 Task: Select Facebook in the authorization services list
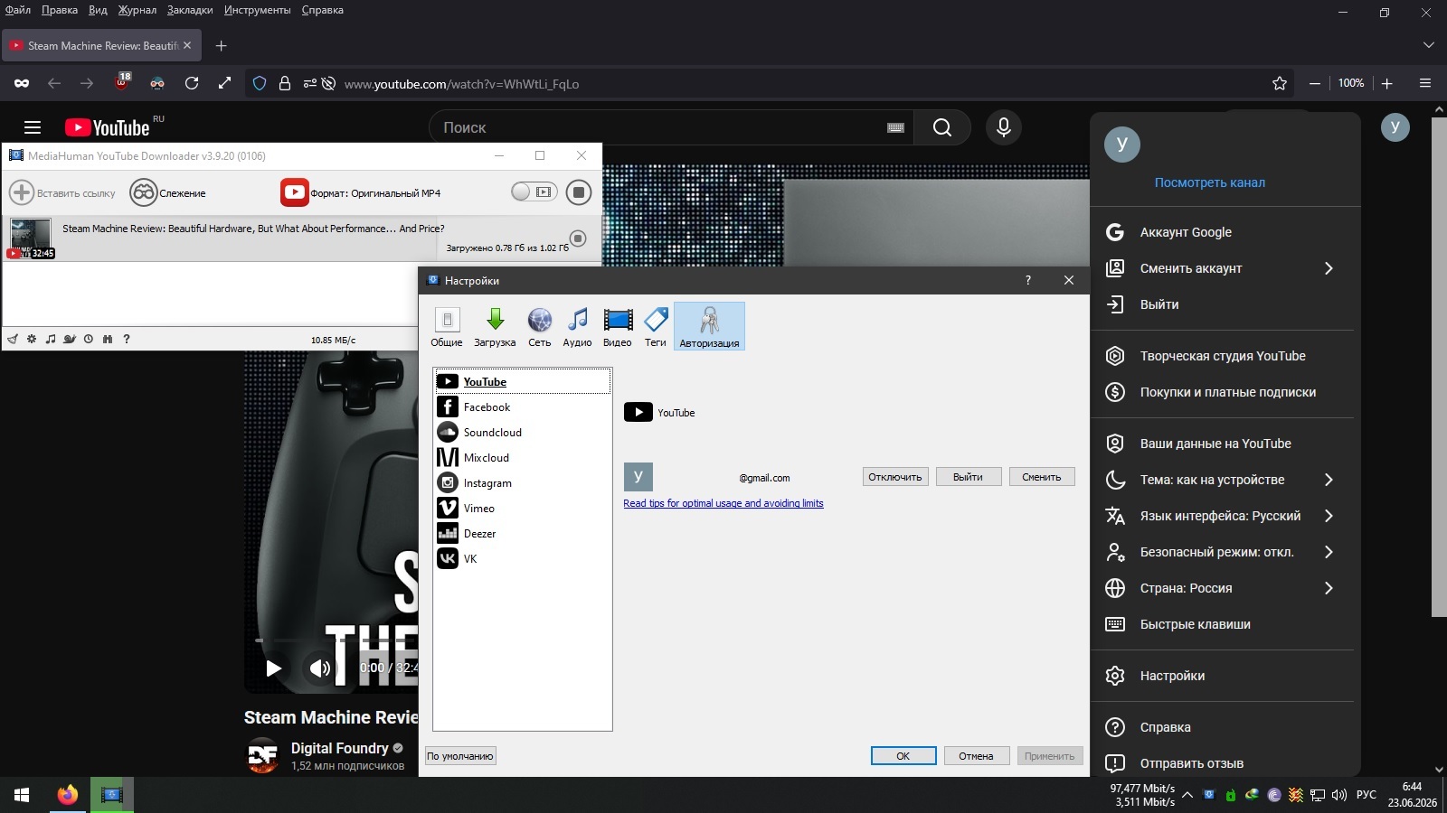point(523,407)
